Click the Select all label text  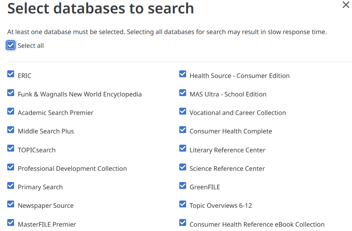tap(31, 46)
